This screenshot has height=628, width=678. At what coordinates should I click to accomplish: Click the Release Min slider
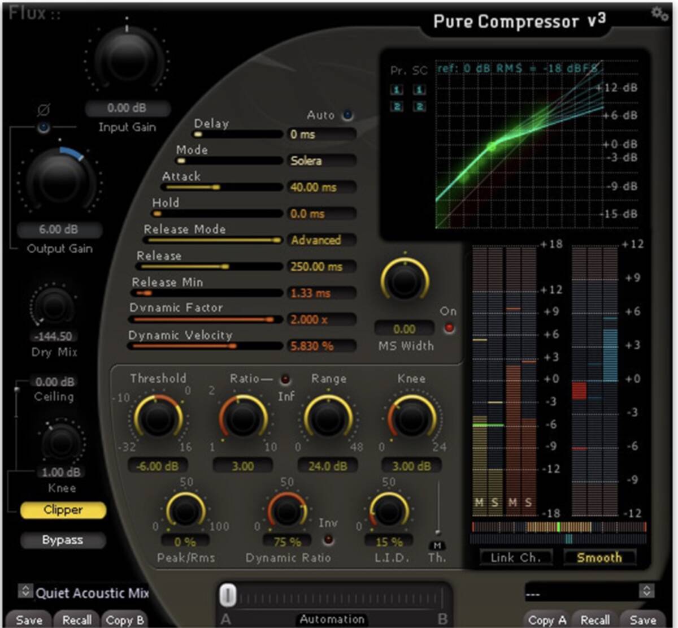click(x=206, y=293)
